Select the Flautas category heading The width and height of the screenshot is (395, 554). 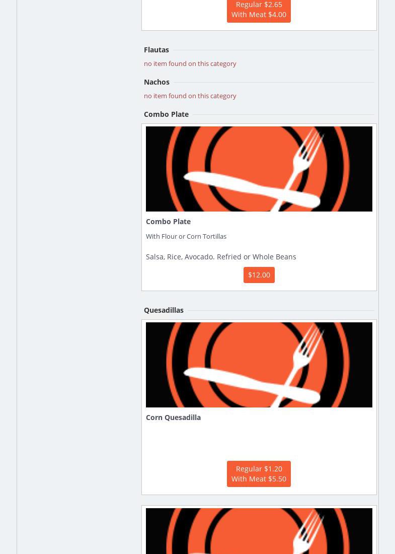click(156, 50)
